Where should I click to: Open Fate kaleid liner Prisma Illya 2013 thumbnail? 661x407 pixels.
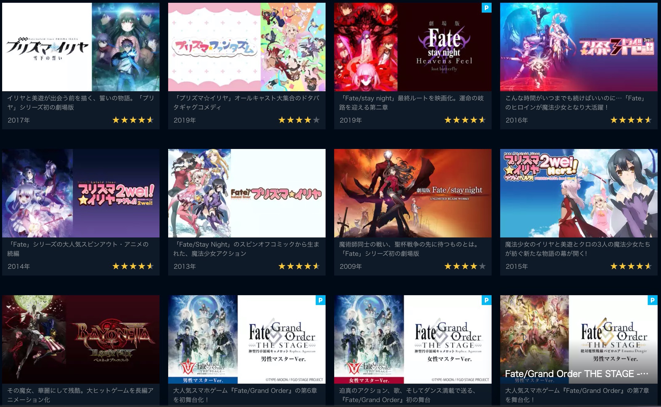click(x=247, y=193)
